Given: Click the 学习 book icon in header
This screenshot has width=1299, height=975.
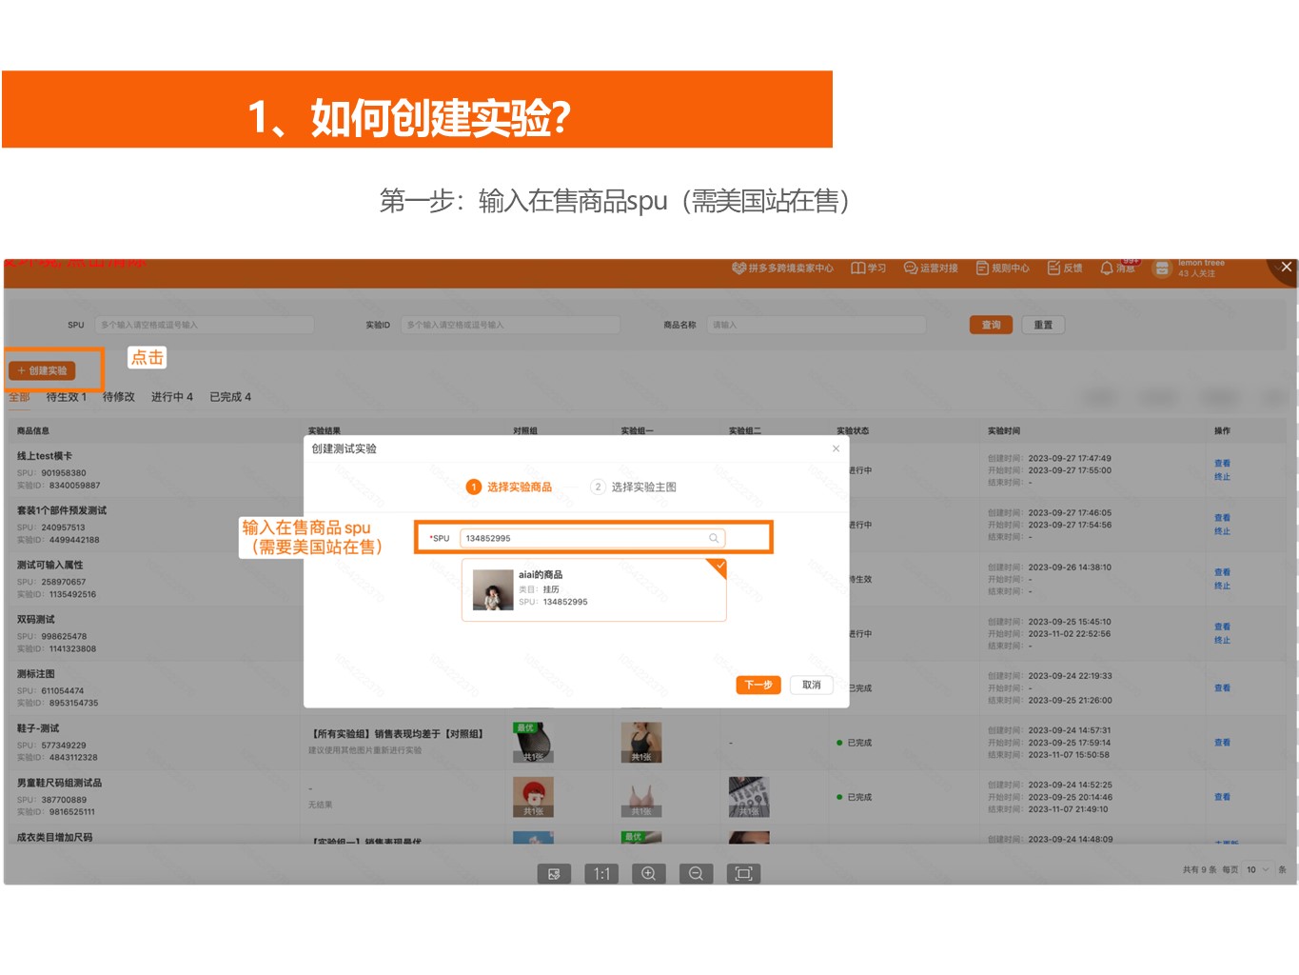Looking at the screenshot, I should [x=857, y=269].
